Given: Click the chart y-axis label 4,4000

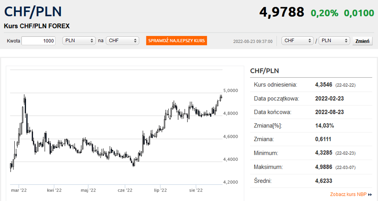Looking at the screenshot, I should pos(230,159).
